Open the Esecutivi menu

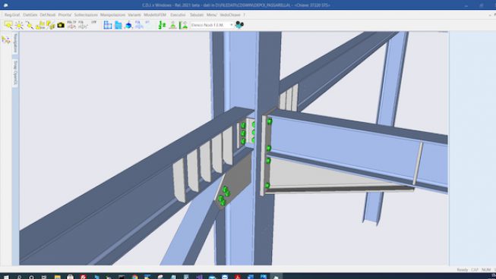coord(178,15)
